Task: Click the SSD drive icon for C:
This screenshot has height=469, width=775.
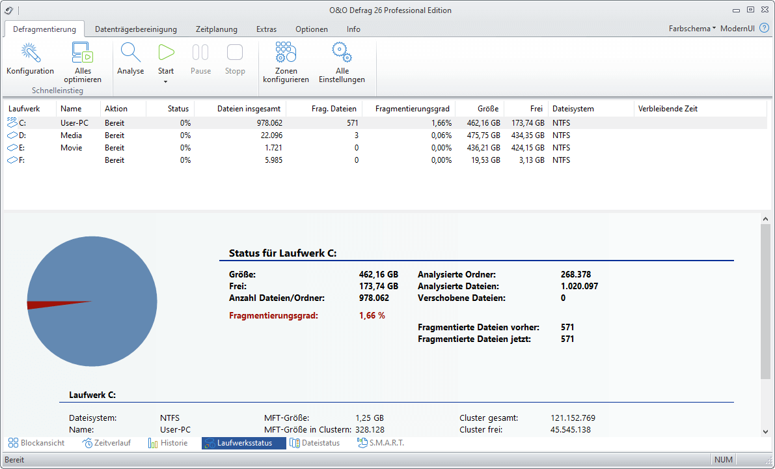Action: [x=12, y=122]
